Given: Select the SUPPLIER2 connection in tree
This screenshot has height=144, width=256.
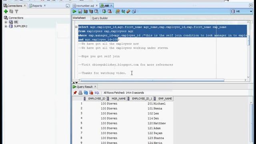Looking at the screenshot, I should [20, 26].
